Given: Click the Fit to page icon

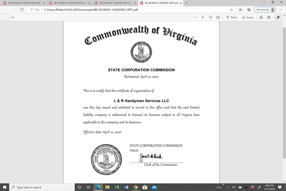Looking at the screenshot, I should click(218, 17).
